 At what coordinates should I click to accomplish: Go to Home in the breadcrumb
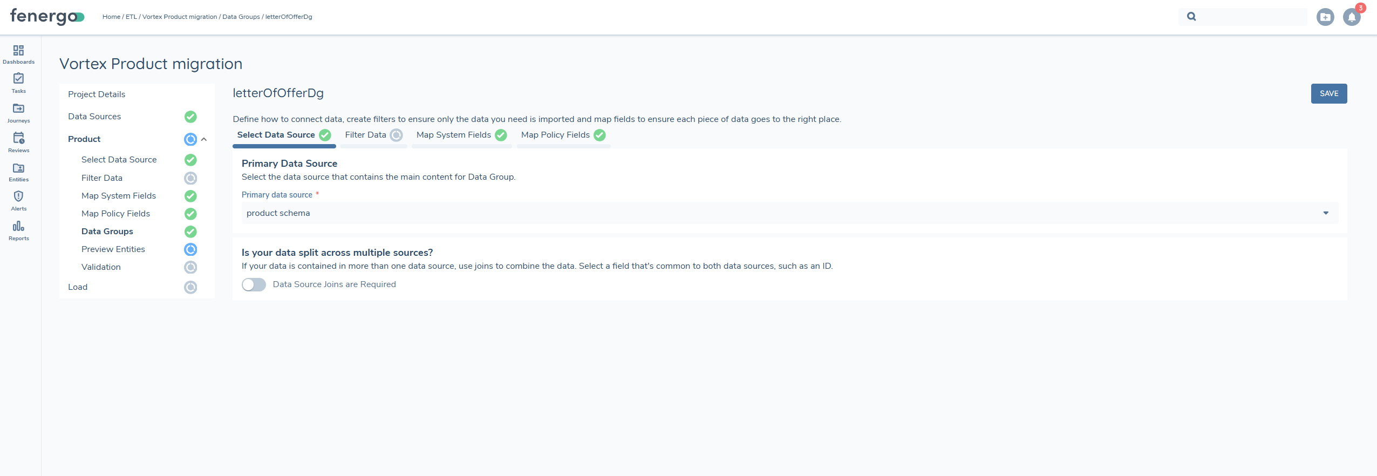click(111, 17)
